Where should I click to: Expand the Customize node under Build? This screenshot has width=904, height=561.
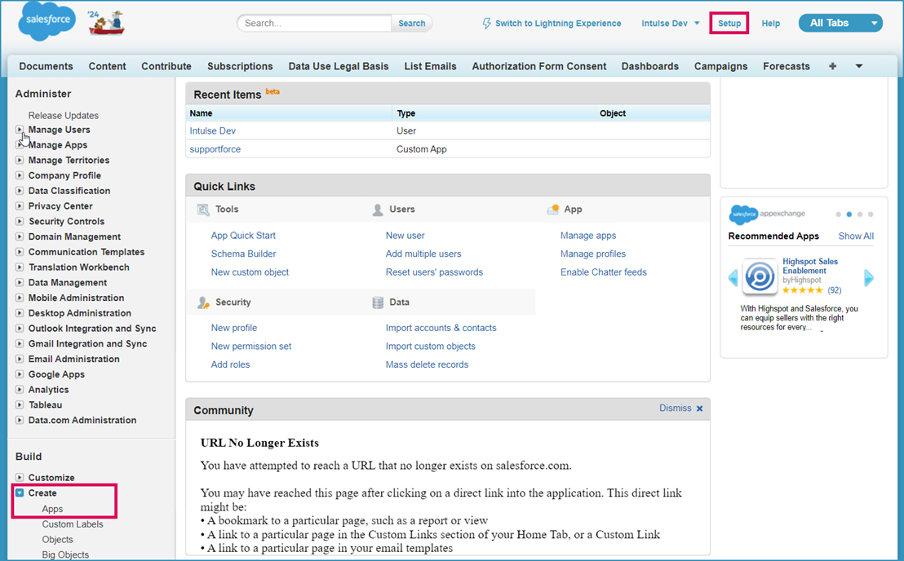(20, 478)
